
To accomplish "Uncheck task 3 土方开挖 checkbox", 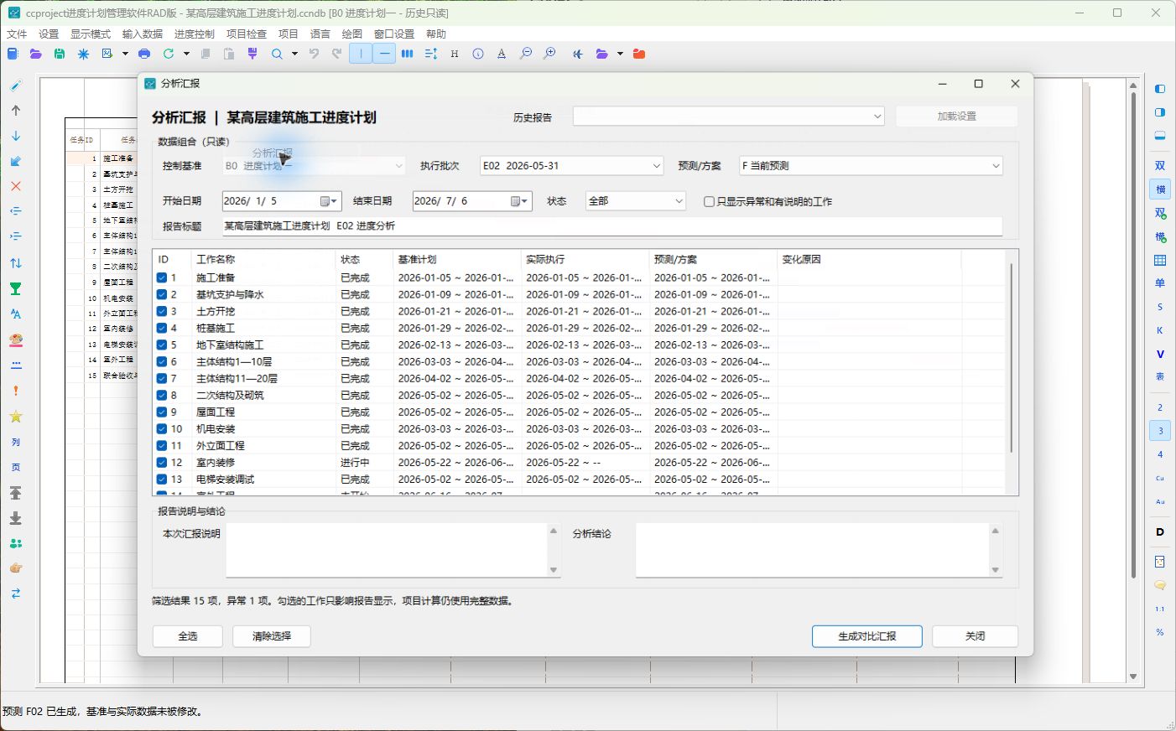I will [162, 311].
